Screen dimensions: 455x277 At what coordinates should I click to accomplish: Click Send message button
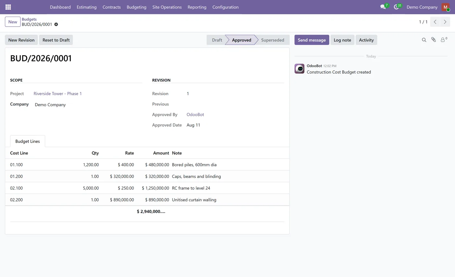click(x=312, y=40)
